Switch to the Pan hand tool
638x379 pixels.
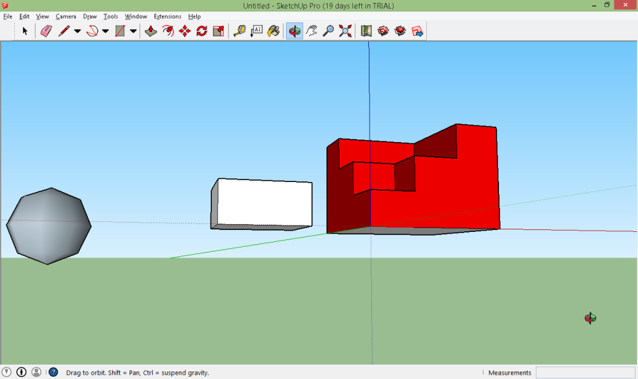pos(310,31)
